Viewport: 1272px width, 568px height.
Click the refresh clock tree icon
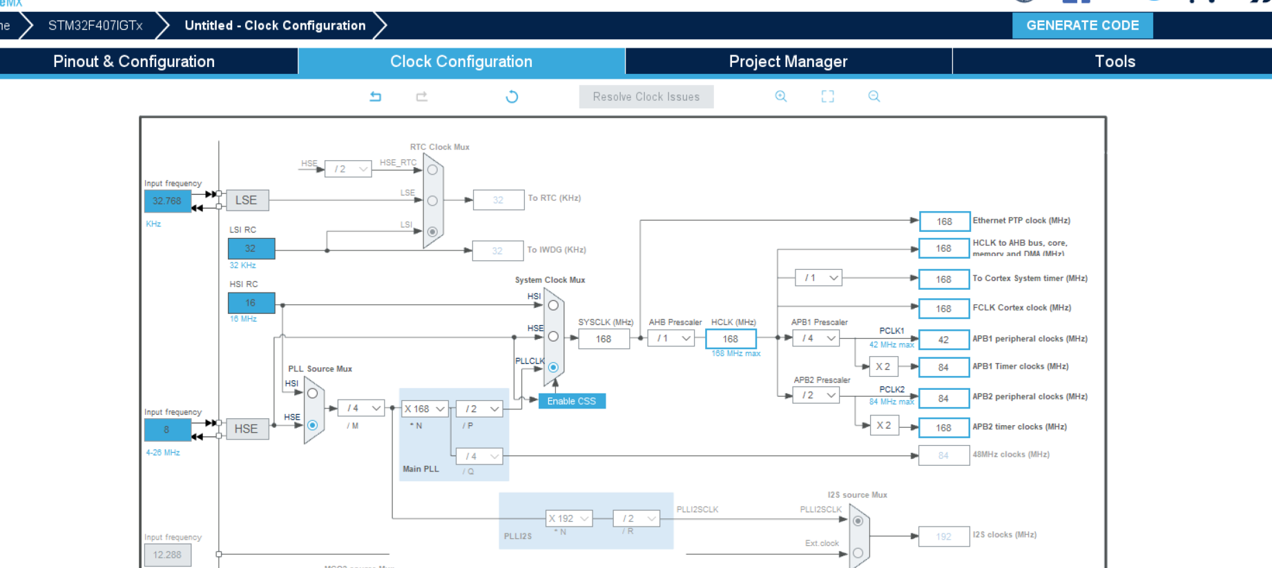point(512,97)
